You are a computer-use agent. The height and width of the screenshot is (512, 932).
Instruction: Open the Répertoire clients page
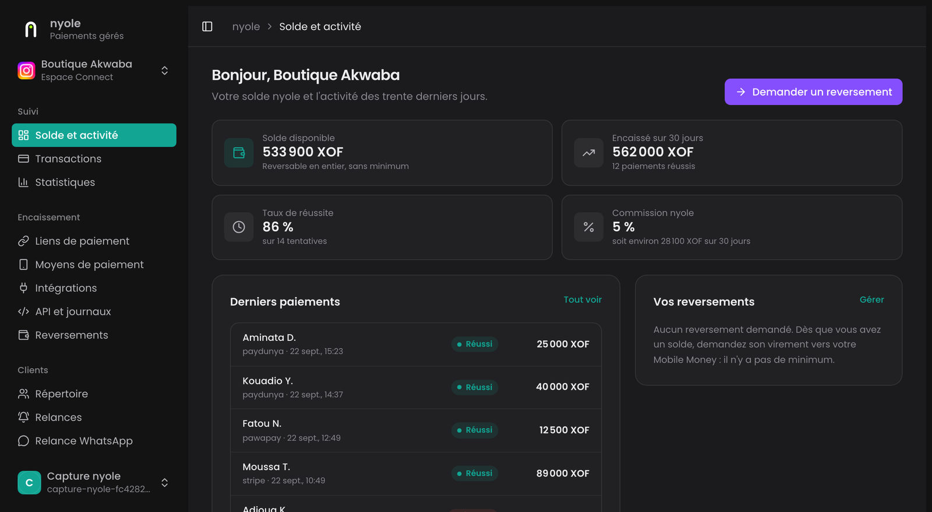click(x=94, y=394)
